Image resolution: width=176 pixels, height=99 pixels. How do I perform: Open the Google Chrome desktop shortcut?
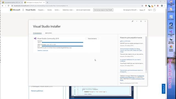point(171,48)
